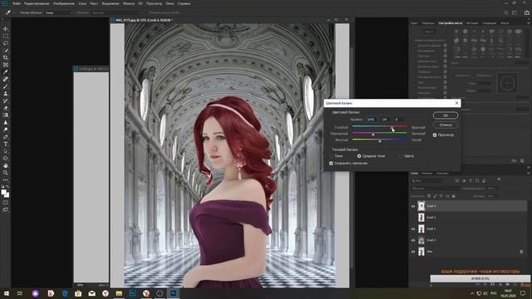Select Тени tone balance radio
The width and height of the screenshot is (532, 299).
tap(332, 156)
